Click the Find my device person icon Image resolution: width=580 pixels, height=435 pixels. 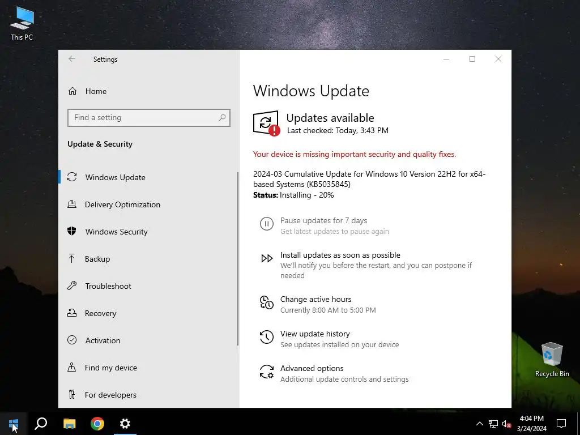[x=72, y=367]
